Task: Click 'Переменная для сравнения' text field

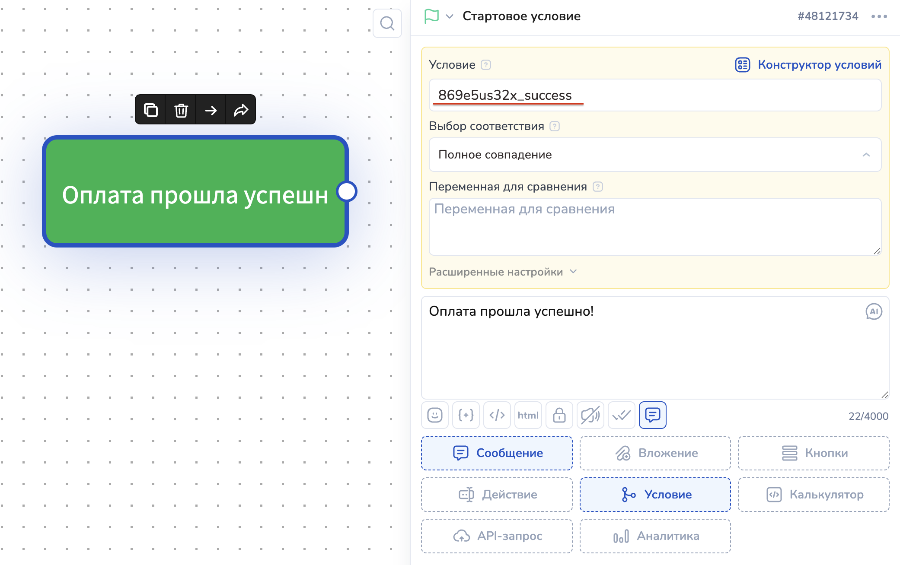Action: (654, 226)
